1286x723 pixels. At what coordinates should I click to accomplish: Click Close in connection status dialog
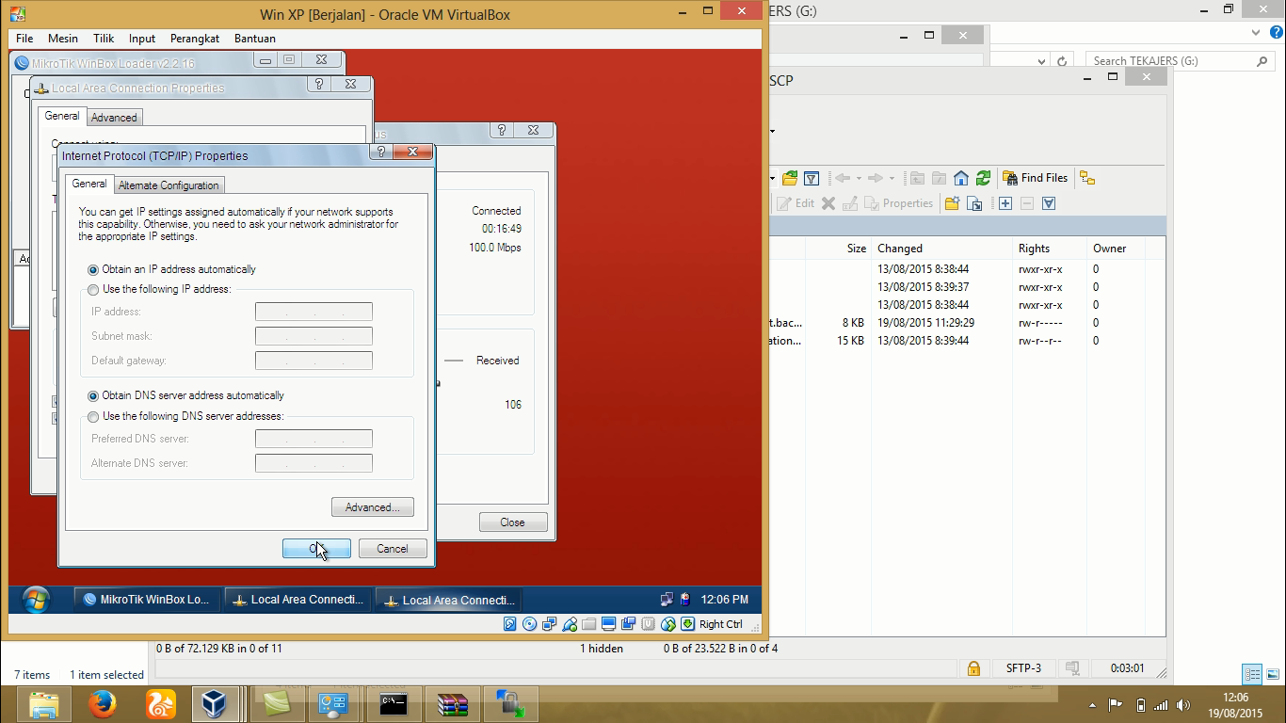pyautogui.click(x=513, y=522)
